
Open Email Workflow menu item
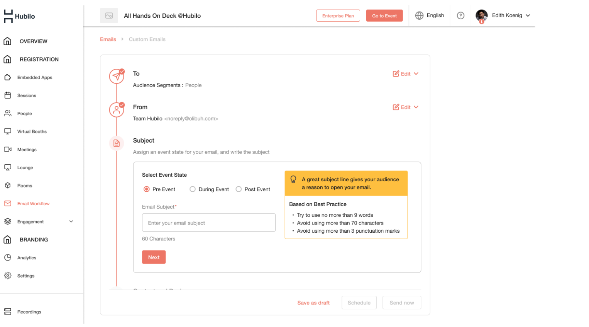[33, 204]
